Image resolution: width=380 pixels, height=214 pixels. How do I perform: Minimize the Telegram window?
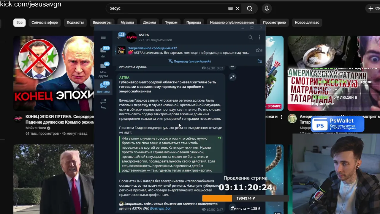(x=243, y=28)
